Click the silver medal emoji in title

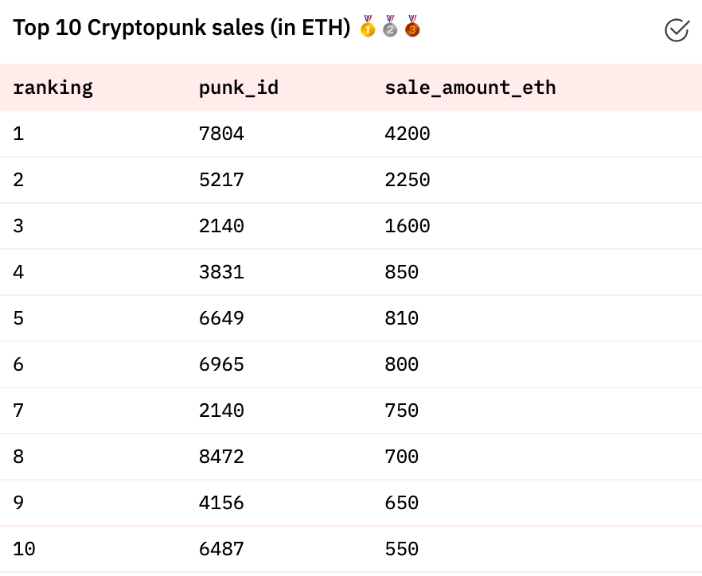click(x=389, y=27)
